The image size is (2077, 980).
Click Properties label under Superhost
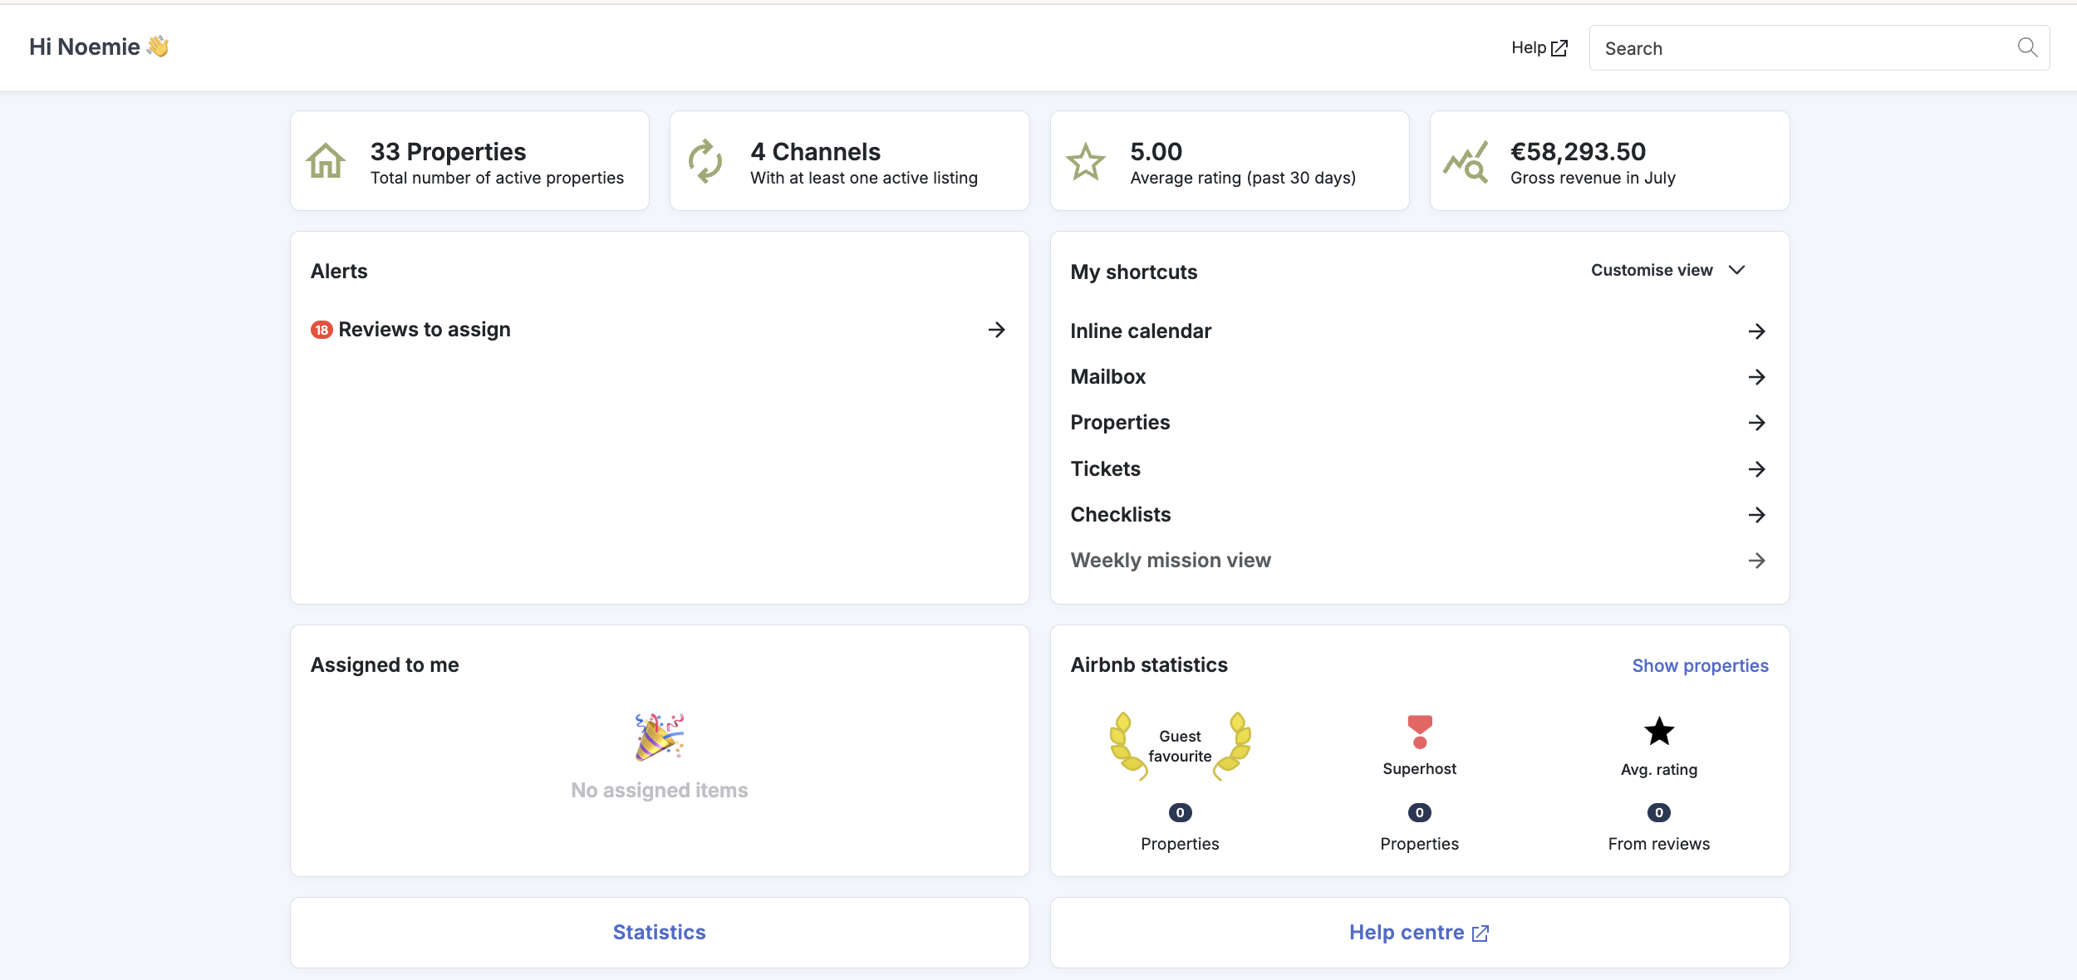click(1420, 844)
